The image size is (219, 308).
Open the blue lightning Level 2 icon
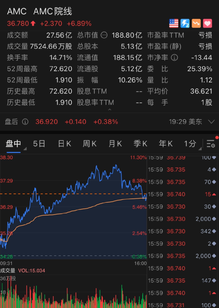[x=185, y=23]
